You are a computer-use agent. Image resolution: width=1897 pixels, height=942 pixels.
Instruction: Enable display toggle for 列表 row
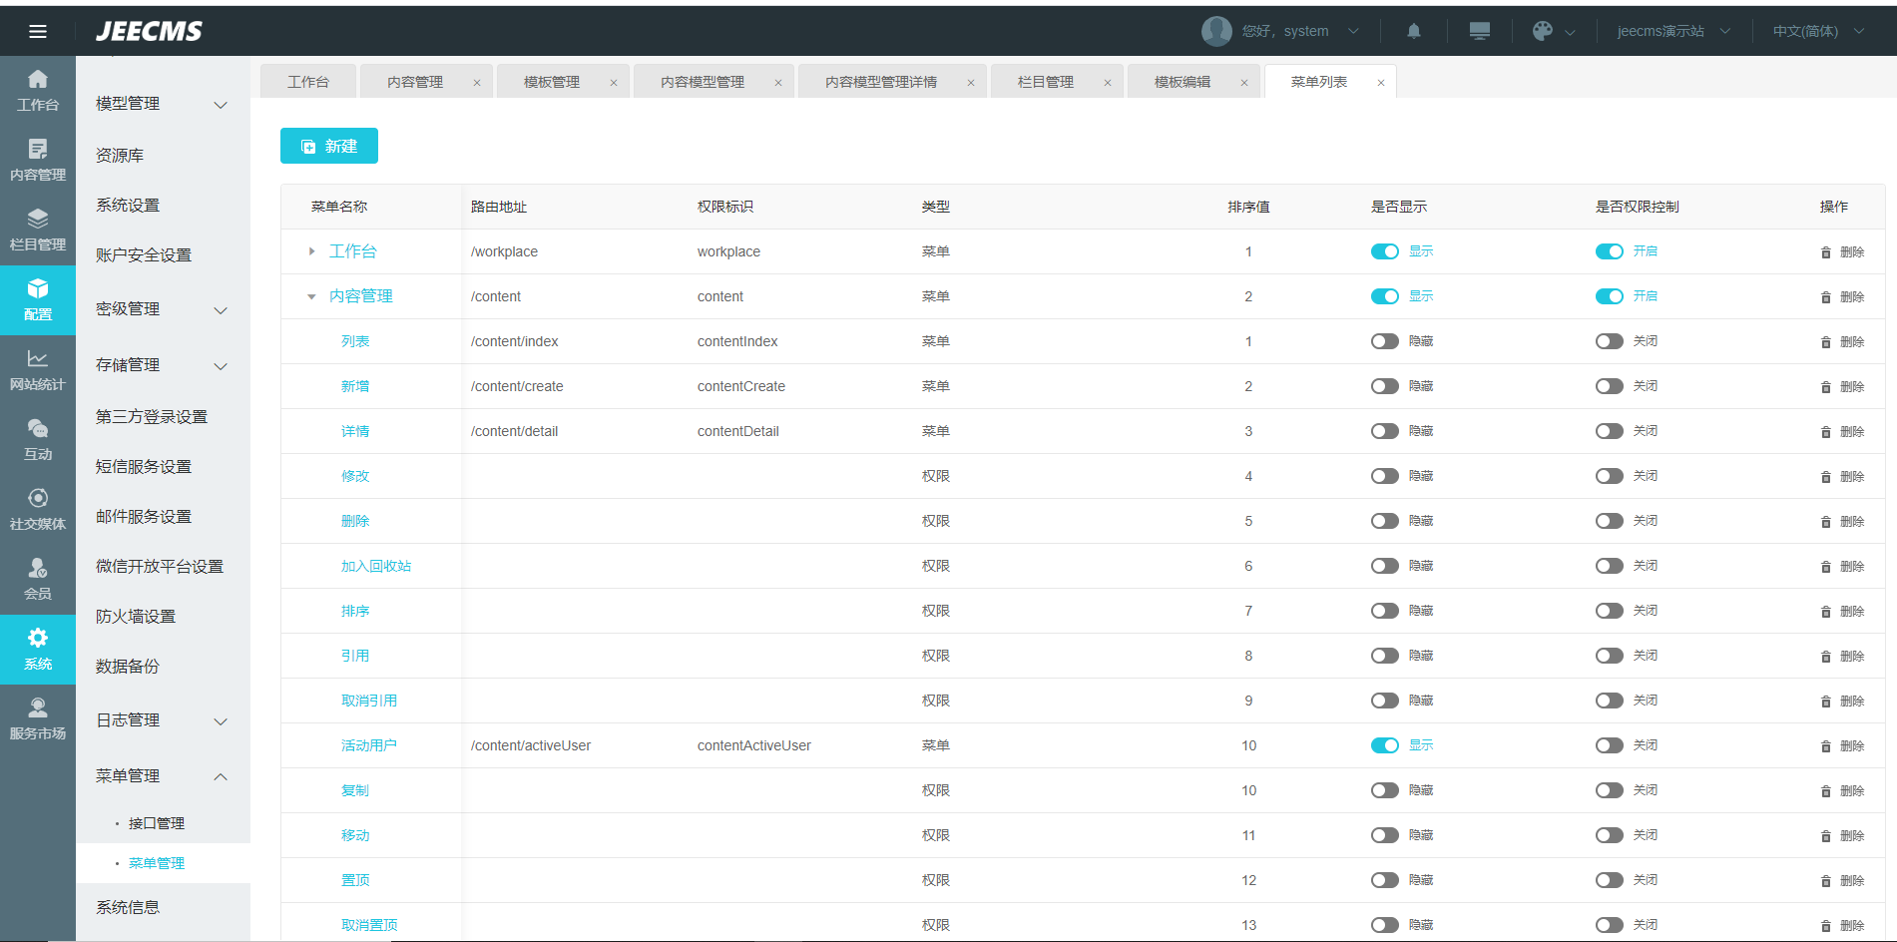1384,341
